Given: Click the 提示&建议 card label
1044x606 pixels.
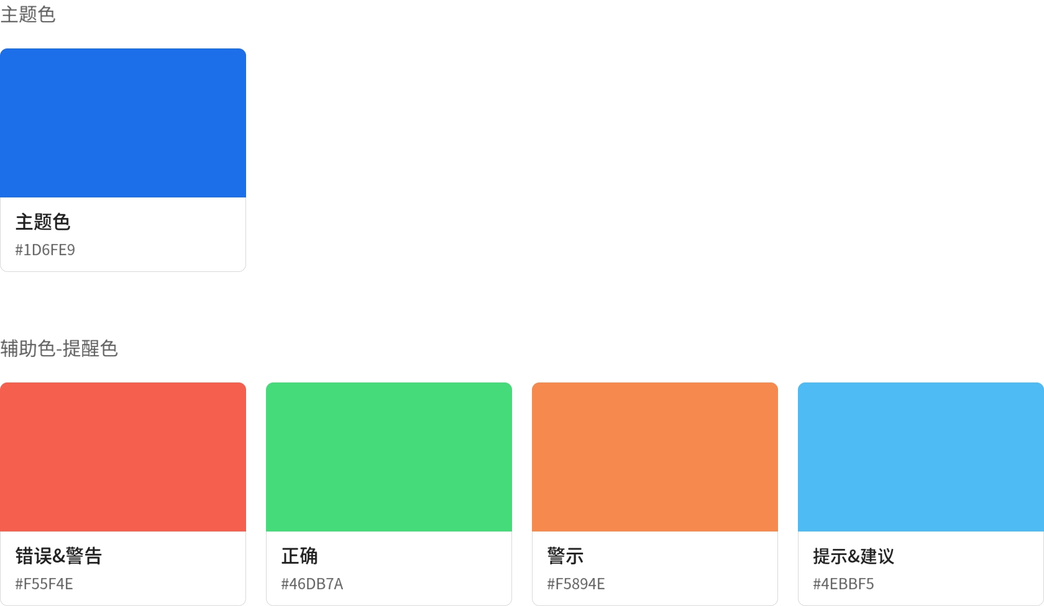Looking at the screenshot, I should pyautogui.click(x=854, y=556).
